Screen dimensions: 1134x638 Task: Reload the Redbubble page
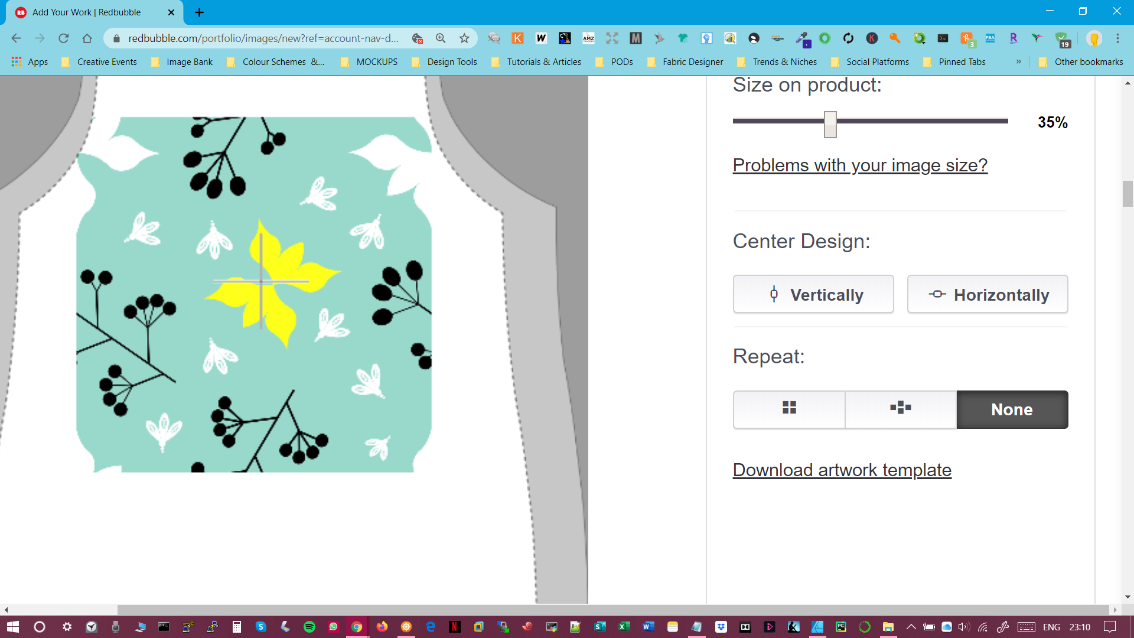64,38
